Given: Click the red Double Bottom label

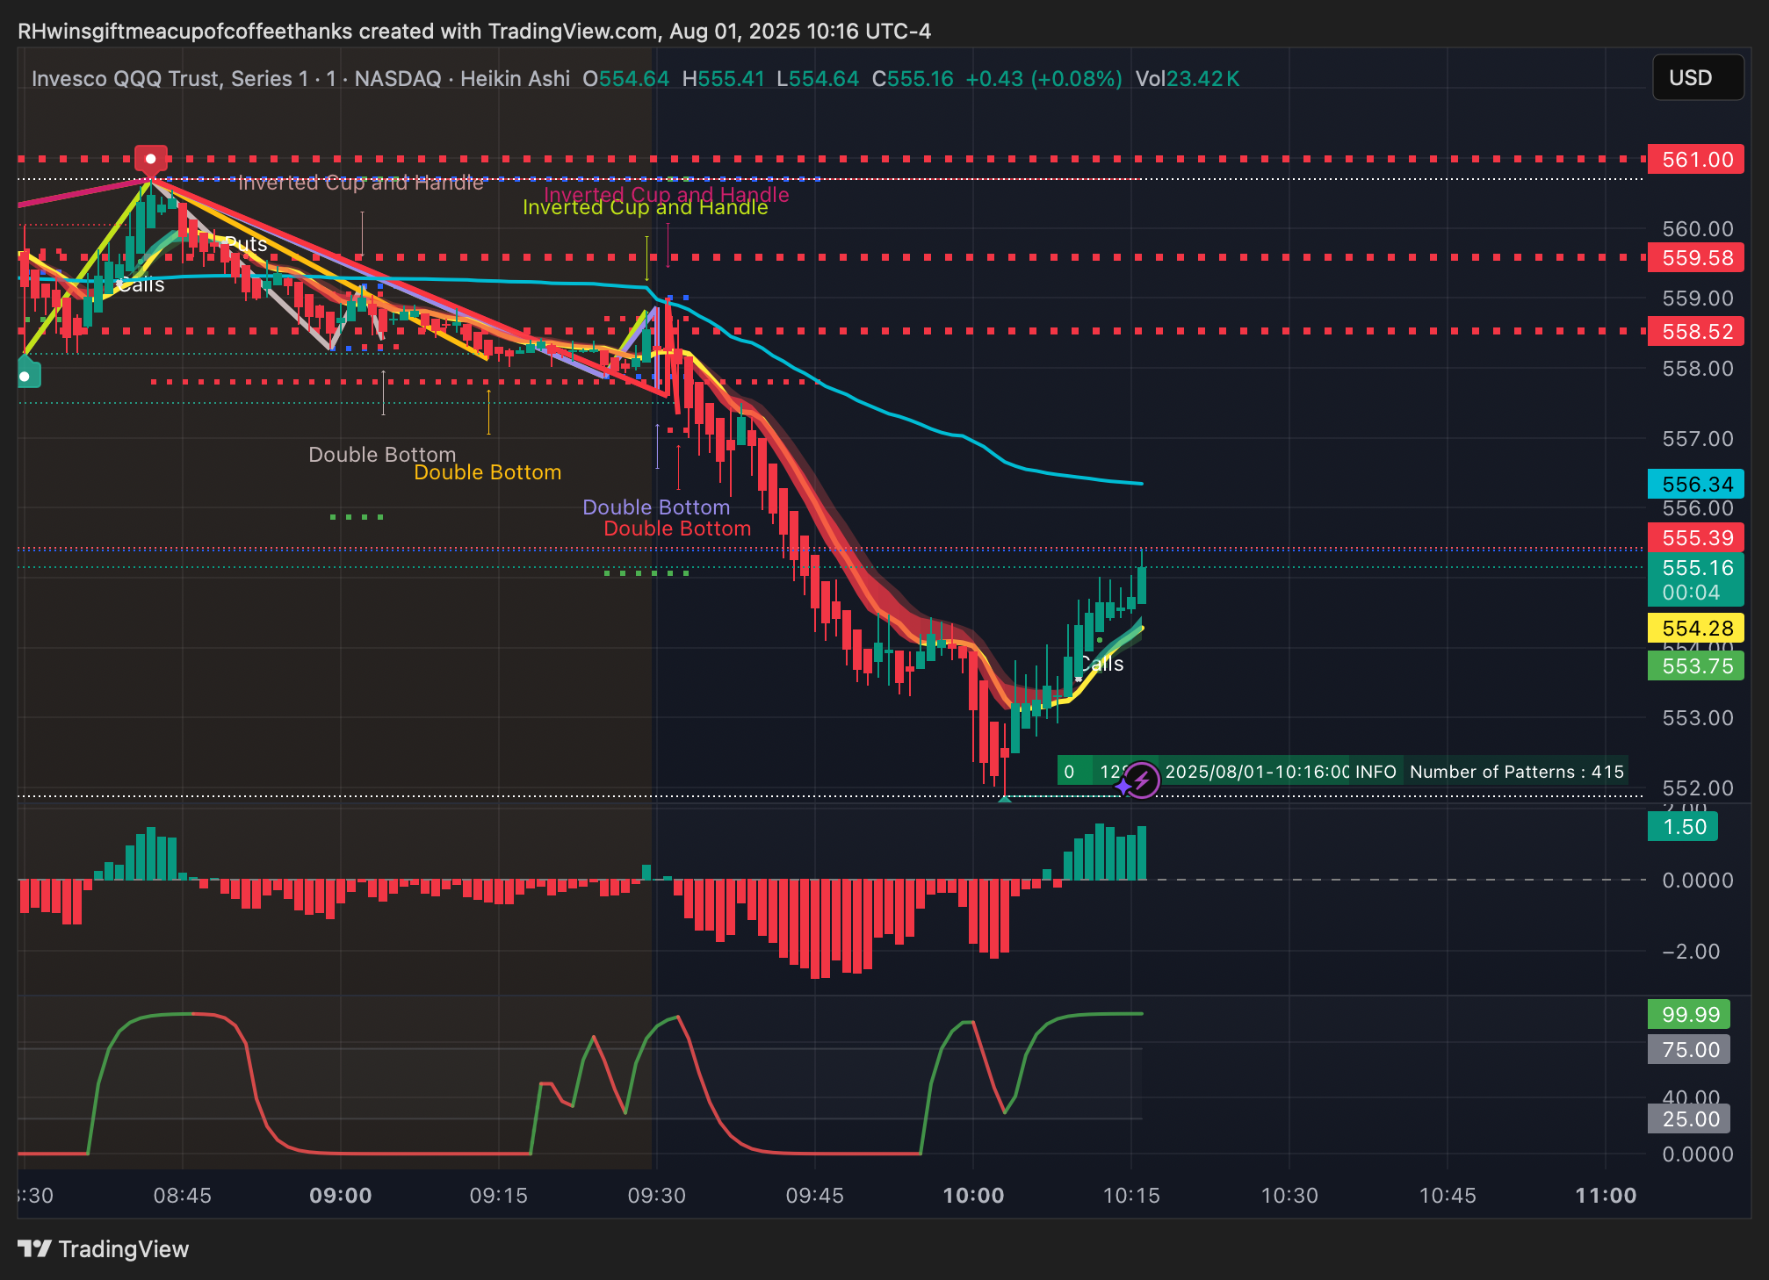Looking at the screenshot, I should (677, 529).
